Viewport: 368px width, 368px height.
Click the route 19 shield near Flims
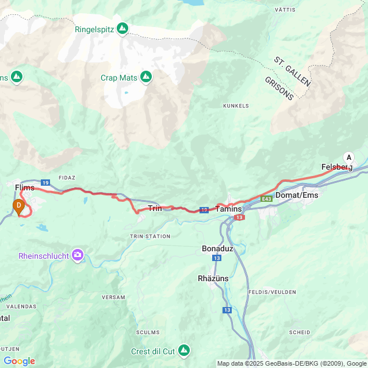coord(45,183)
